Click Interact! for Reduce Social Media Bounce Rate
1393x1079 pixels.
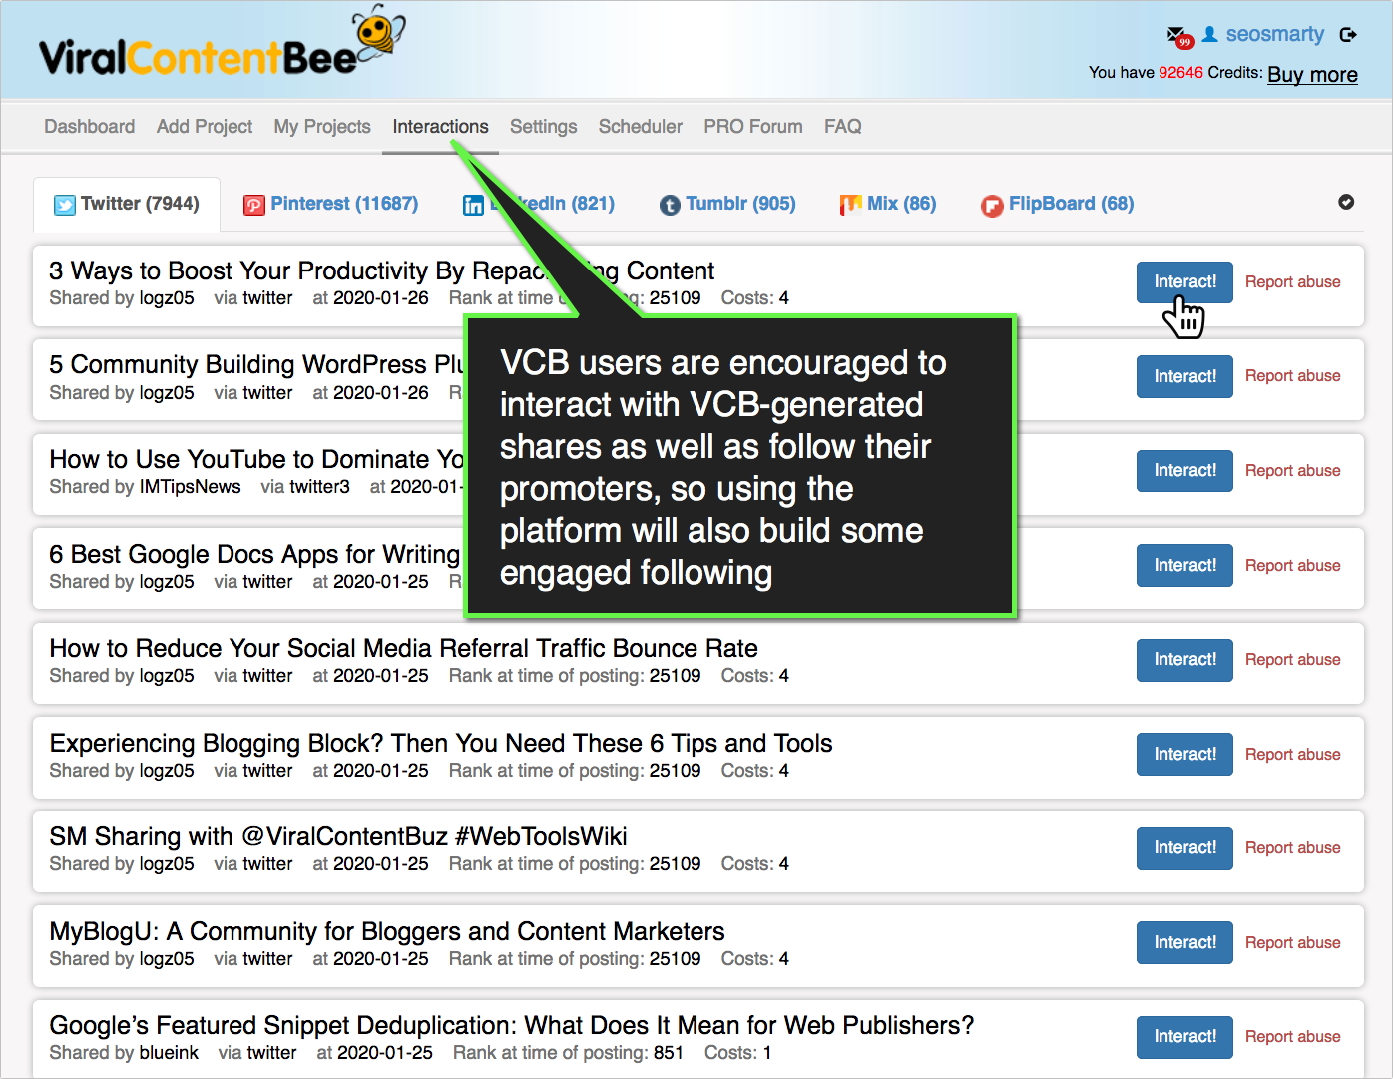pos(1184,660)
